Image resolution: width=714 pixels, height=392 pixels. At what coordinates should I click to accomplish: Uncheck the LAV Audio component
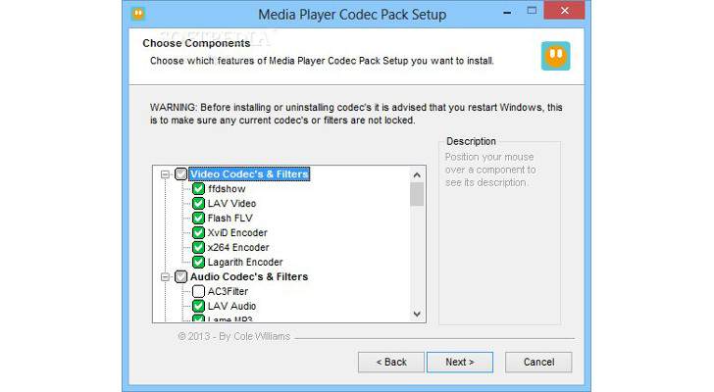pyautogui.click(x=199, y=307)
